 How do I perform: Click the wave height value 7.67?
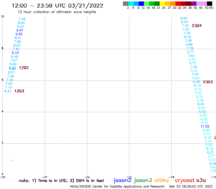pyautogui.click(x=186, y=29)
